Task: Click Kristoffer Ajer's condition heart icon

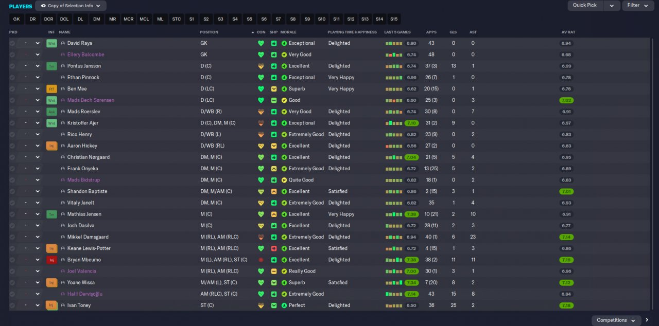Action: click(x=261, y=123)
